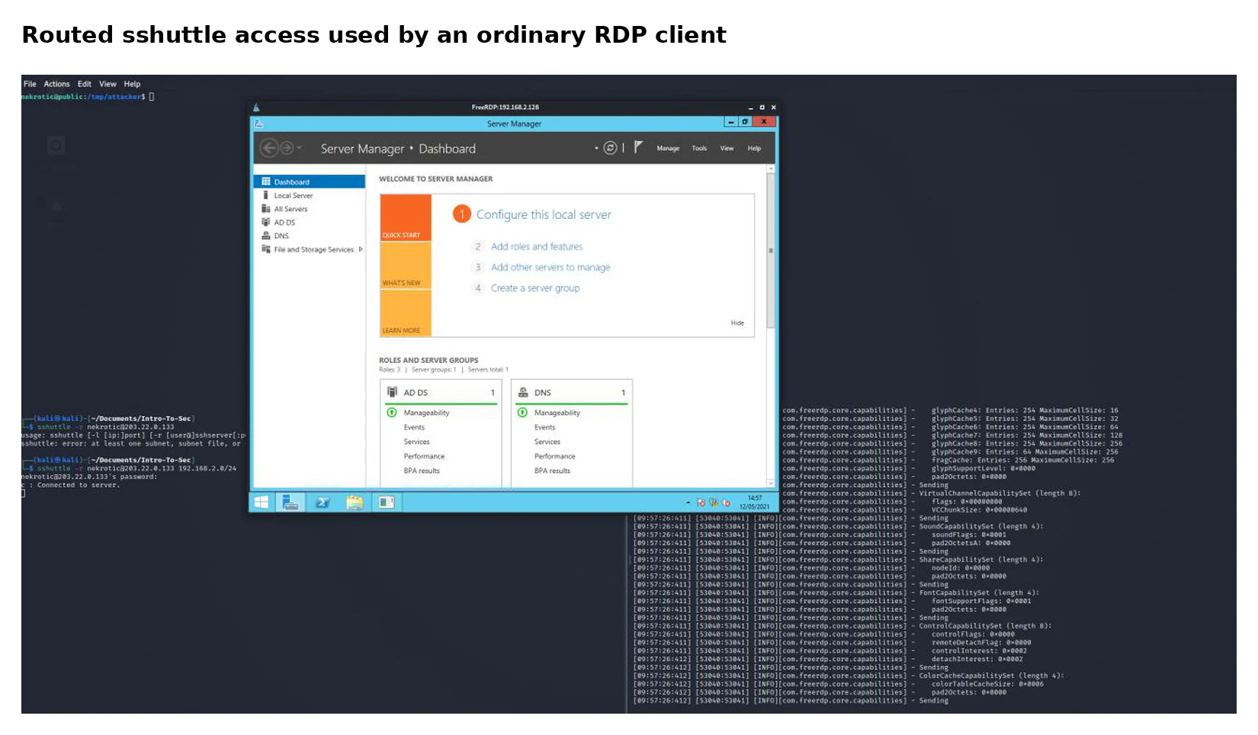Image resolution: width=1258 pixels, height=735 pixels.
Task: Select File and Storage Services sidebar item
Action: [310, 249]
